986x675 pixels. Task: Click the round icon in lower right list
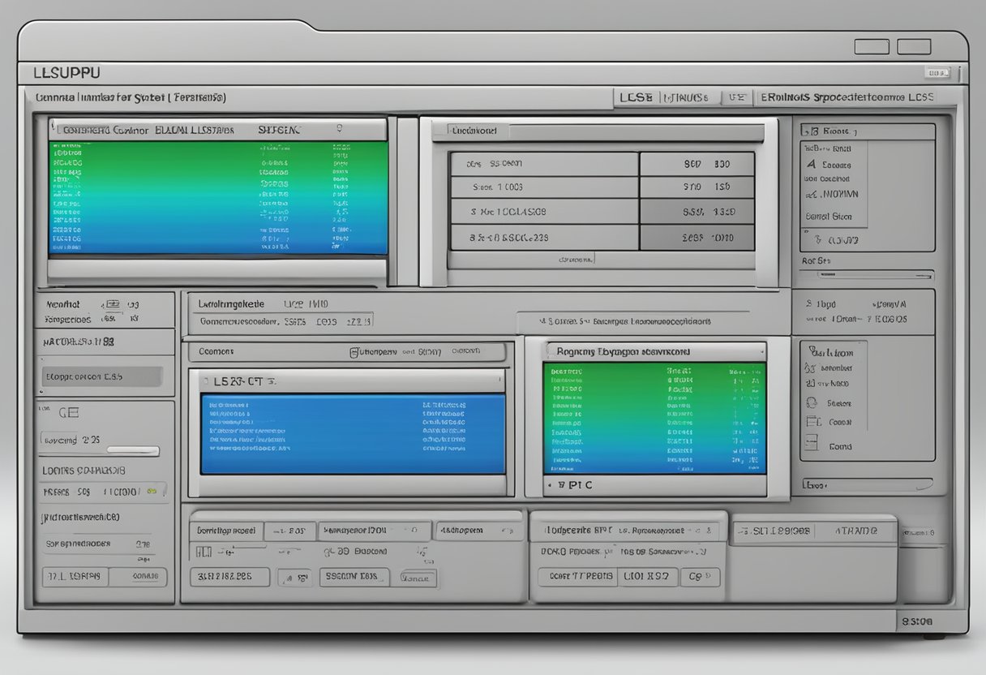click(812, 402)
